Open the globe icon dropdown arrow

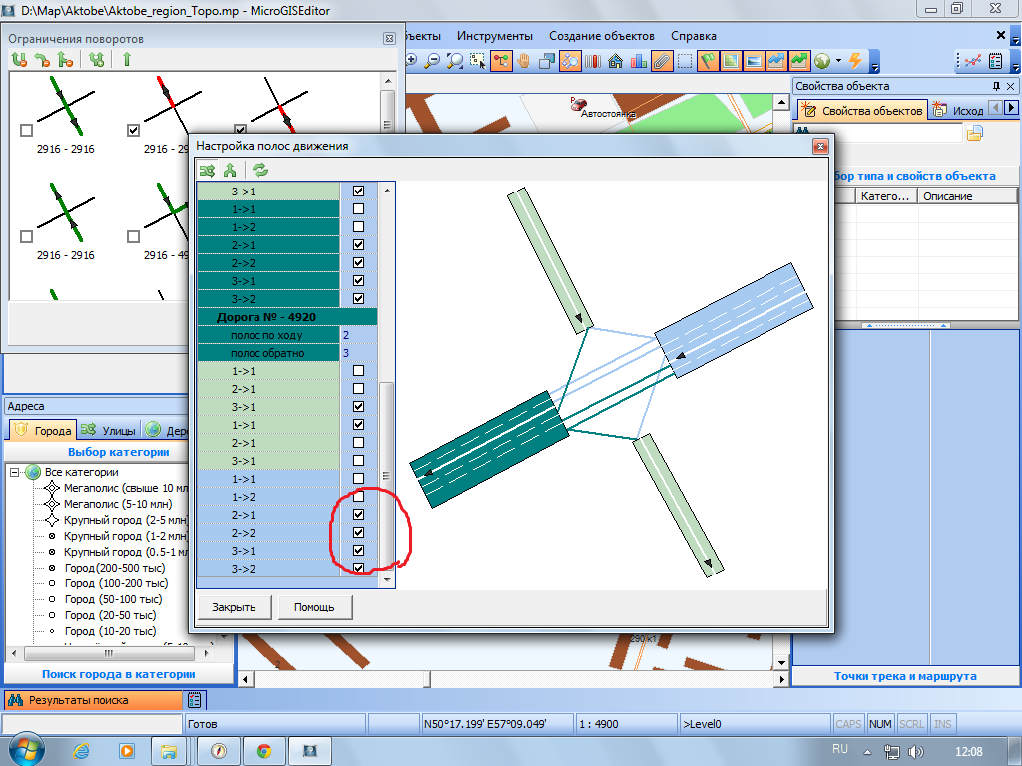(838, 61)
